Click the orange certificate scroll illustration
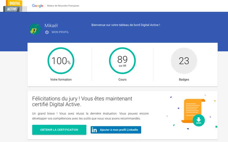This screenshot has height=142, width=228. [x=193, y=111]
